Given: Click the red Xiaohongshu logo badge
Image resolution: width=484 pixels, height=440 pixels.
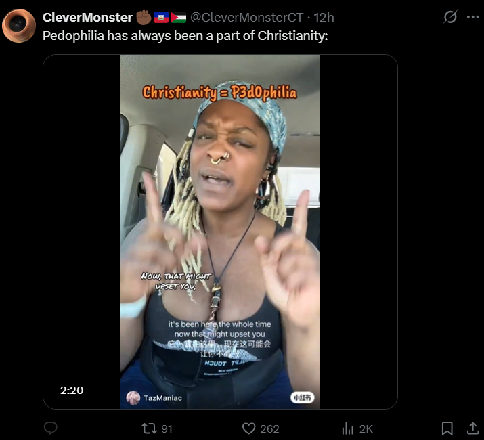Looking at the screenshot, I should pyautogui.click(x=302, y=398).
